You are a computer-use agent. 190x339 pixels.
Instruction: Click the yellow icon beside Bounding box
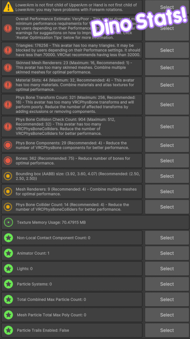[8, 176]
